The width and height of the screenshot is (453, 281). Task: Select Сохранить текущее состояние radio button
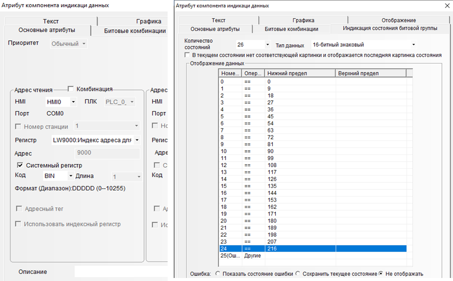tap(297, 273)
